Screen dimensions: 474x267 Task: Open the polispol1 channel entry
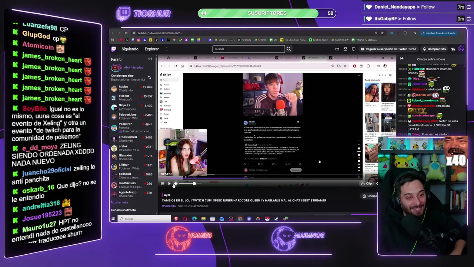tap(132, 175)
